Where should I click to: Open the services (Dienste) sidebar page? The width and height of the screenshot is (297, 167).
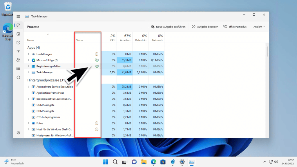18,77
